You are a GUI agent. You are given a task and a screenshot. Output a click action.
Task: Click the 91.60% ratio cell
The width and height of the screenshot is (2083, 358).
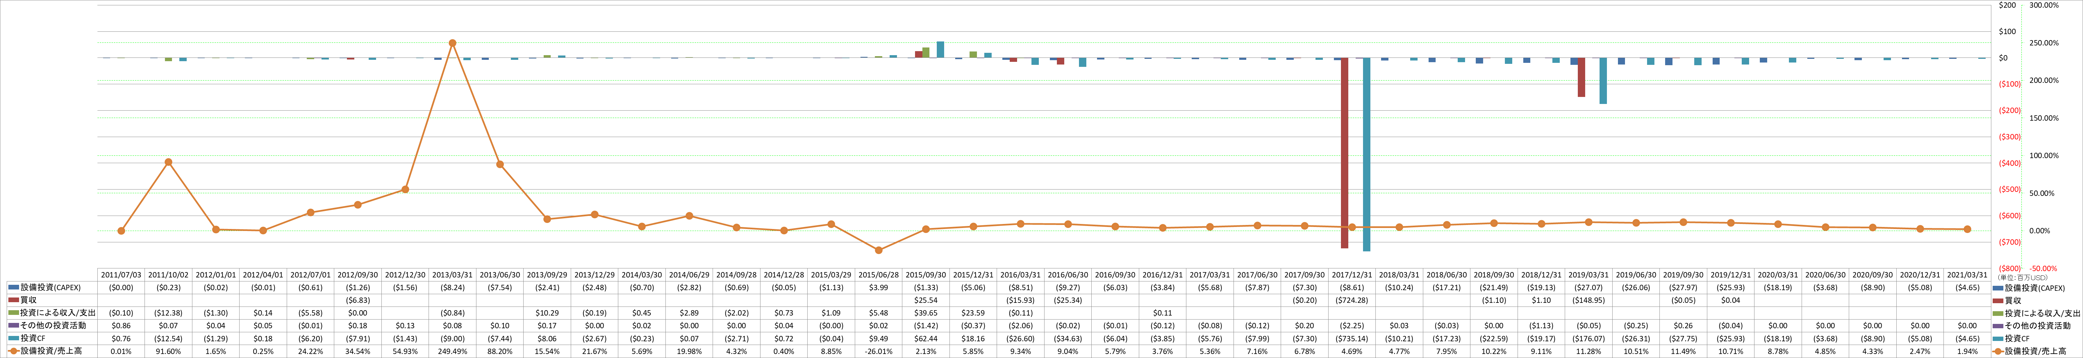168,352
